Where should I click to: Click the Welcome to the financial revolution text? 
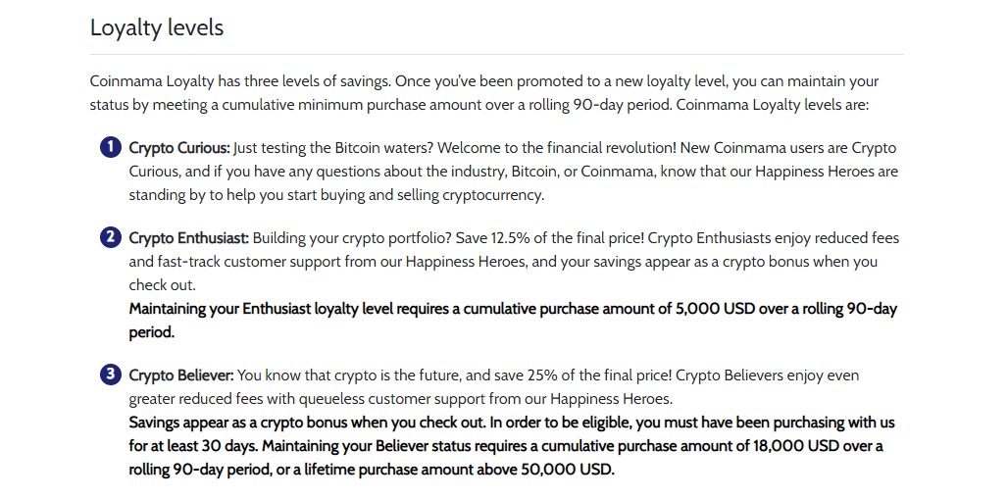point(557,148)
